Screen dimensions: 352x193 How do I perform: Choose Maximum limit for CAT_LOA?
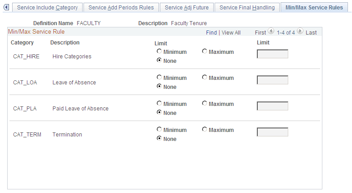coord(205,77)
